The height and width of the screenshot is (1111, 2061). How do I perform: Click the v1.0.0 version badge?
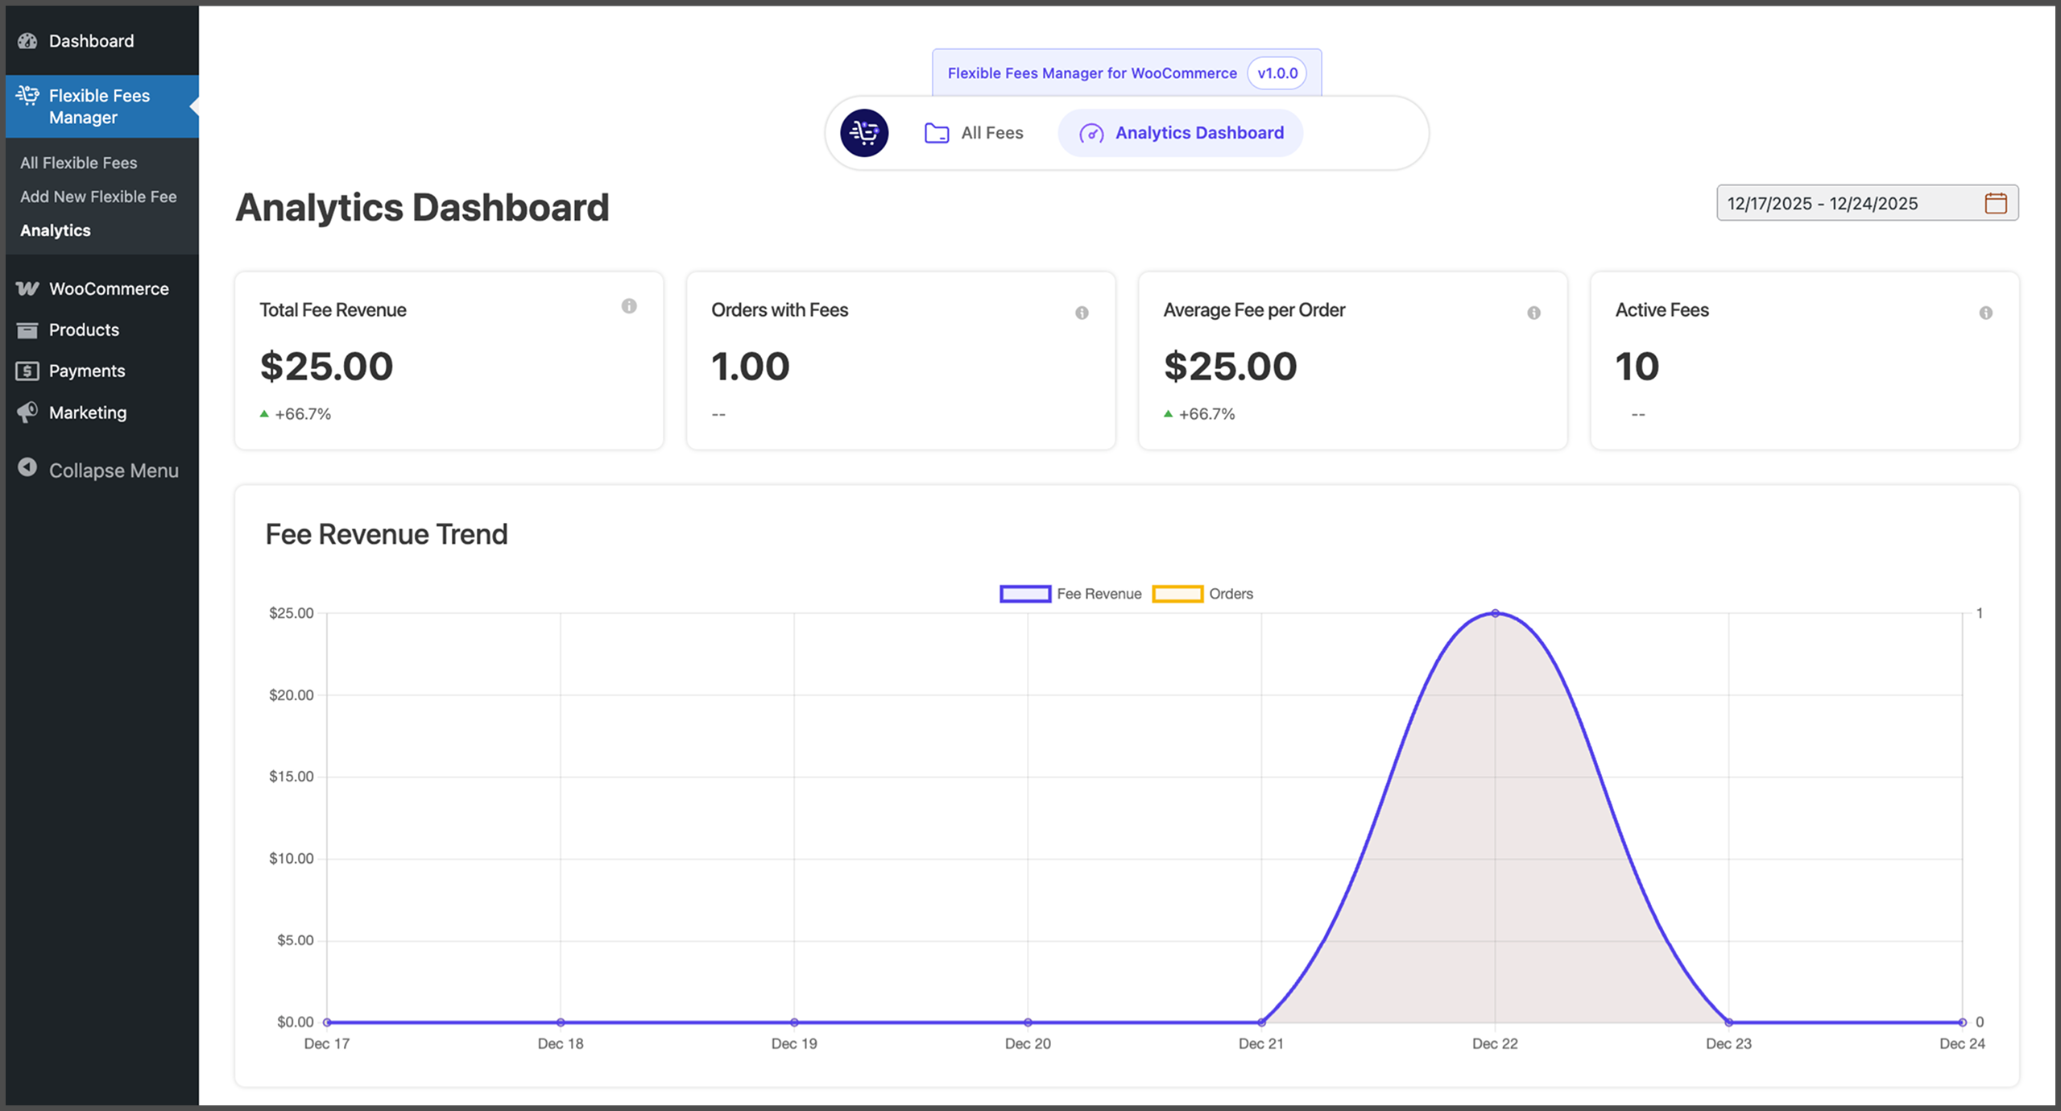coord(1277,73)
